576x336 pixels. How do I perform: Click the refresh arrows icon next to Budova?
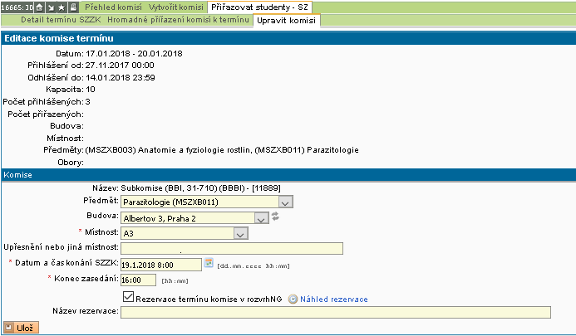[275, 217]
